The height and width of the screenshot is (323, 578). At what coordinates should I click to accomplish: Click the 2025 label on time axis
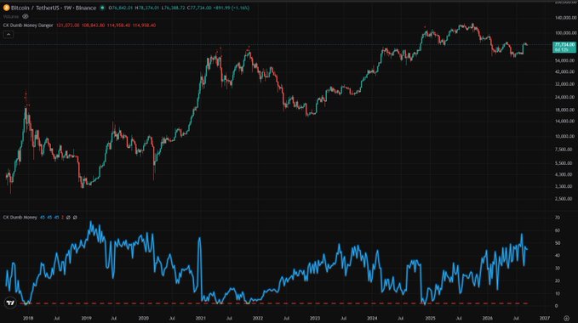coord(430,318)
